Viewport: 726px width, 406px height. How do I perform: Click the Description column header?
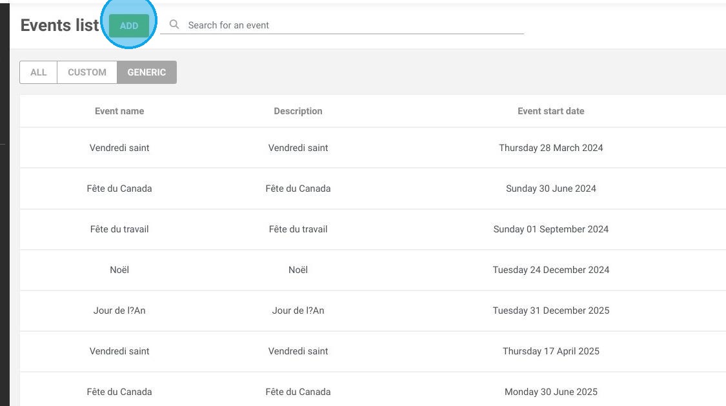point(298,111)
